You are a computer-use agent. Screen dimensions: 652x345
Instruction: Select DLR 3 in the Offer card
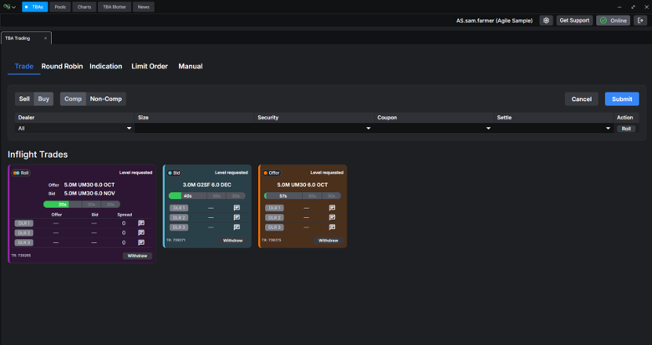(x=274, y=227)
